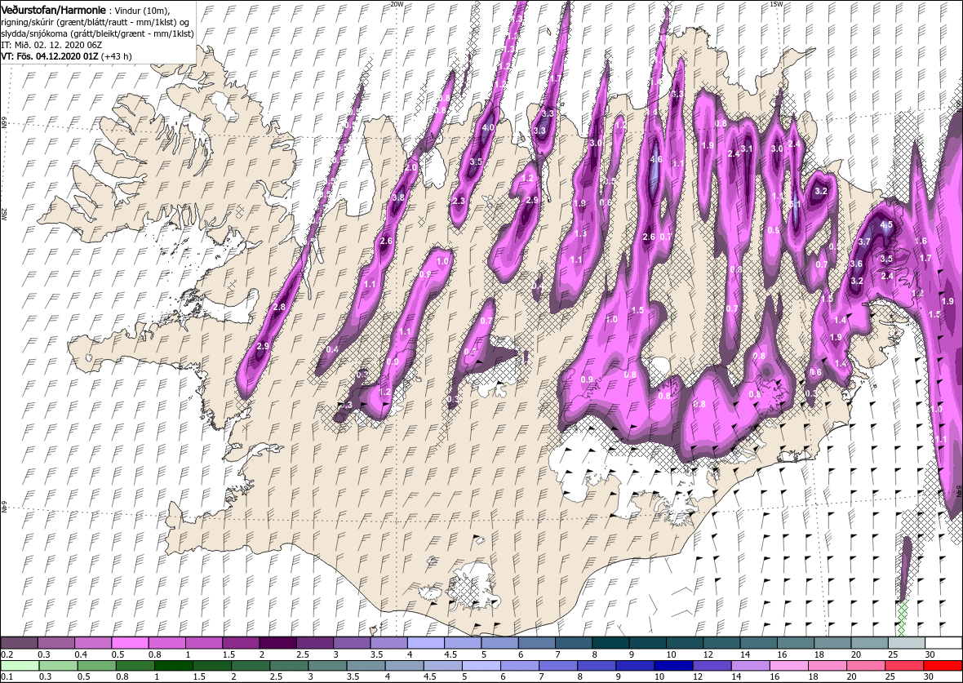963x683 pixels.
Task: Select upper legend's lavender swatch at 4
Action: [426, 642]
